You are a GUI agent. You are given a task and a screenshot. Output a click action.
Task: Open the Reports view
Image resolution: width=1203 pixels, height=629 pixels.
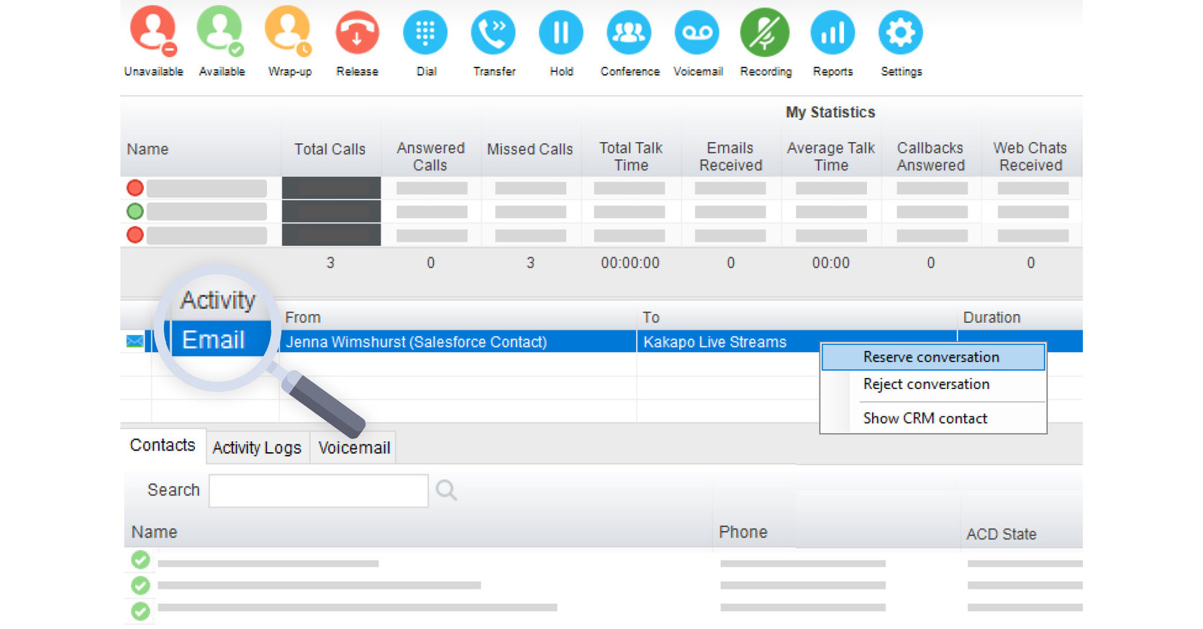click(832, 32)
